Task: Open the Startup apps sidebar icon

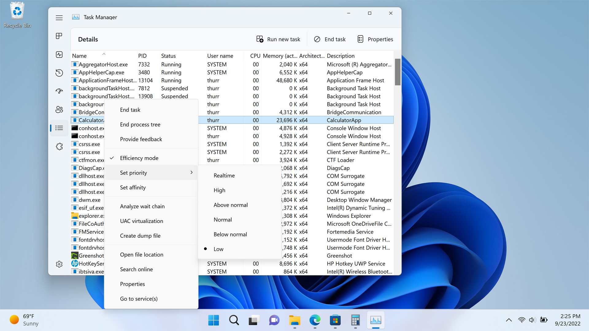Action: click(x=59, y=91)
